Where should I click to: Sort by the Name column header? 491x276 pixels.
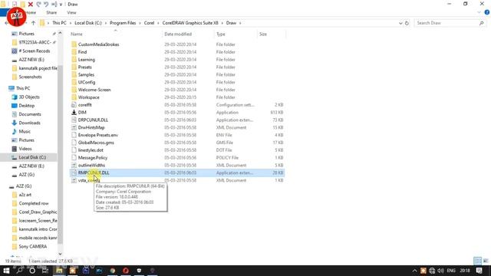click(77, 34)
